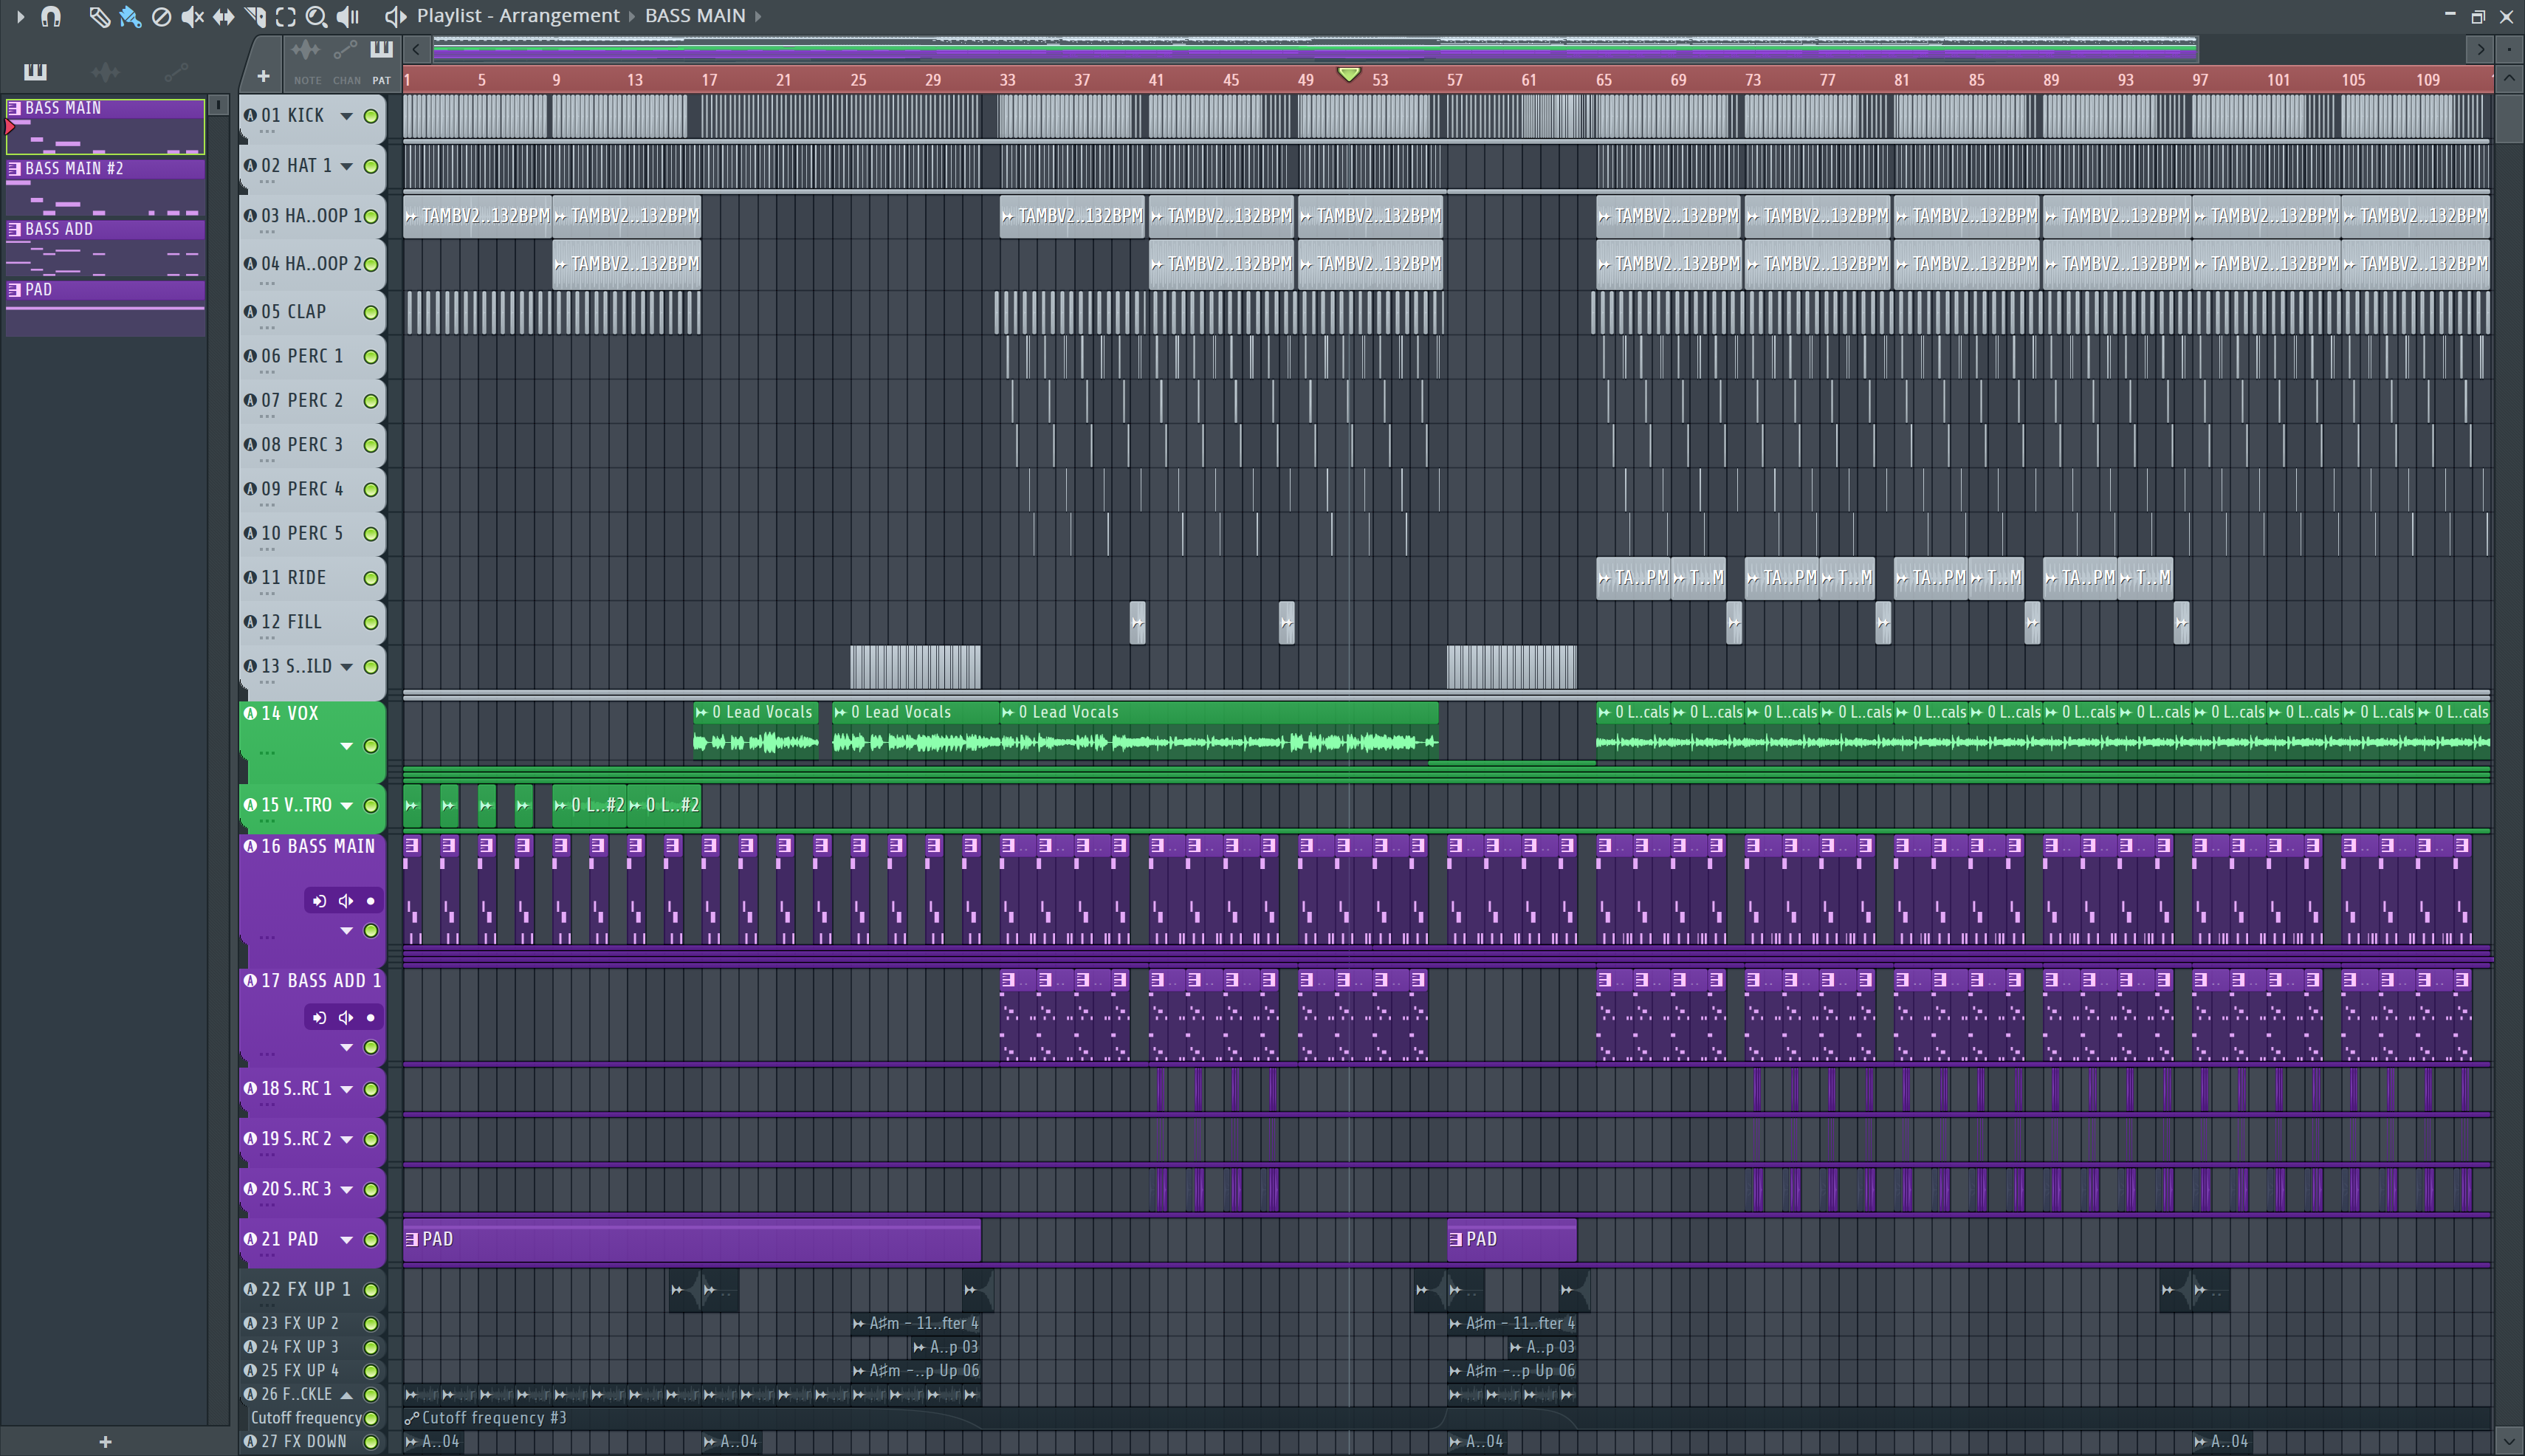Show audio clips in the picker panel
2525x1456 pixels.
(105, 71)
